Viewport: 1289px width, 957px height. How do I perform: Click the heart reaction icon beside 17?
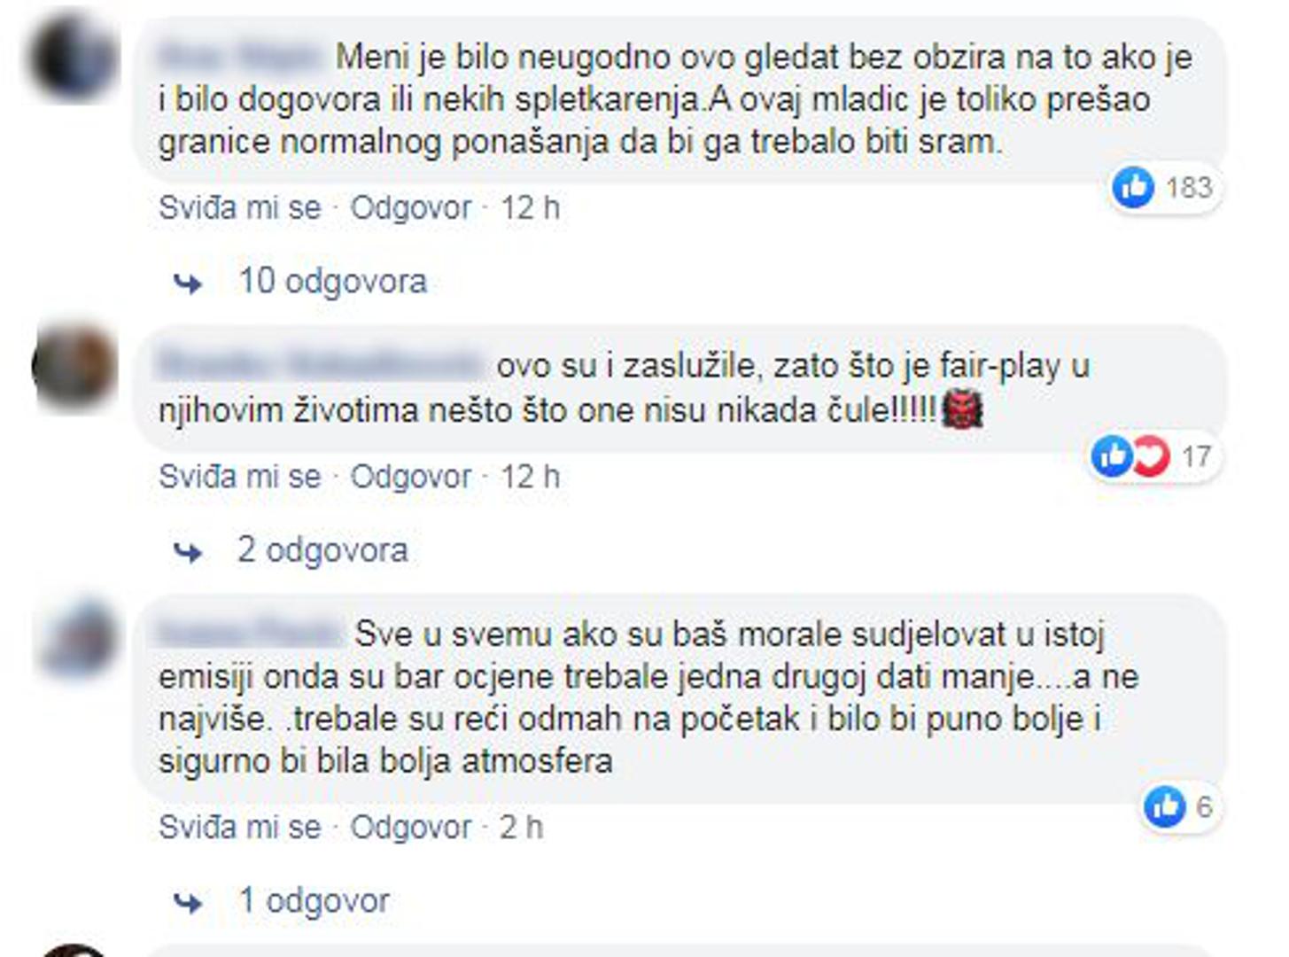[1150, 455]
